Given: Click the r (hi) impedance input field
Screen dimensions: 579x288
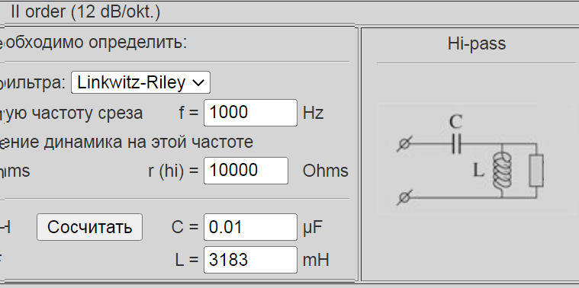Looking at the screenshot, I should click(x=246, y=171).
